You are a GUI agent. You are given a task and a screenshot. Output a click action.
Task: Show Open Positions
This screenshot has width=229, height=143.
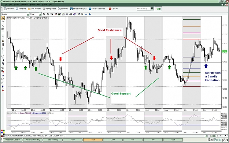[34, 9]
